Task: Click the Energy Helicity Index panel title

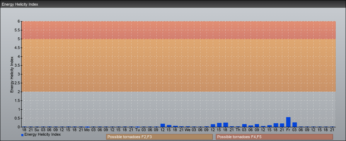Action: tap(20, 4)
